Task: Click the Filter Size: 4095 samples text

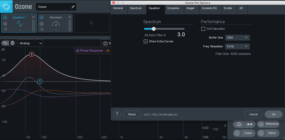Action: 233,54
